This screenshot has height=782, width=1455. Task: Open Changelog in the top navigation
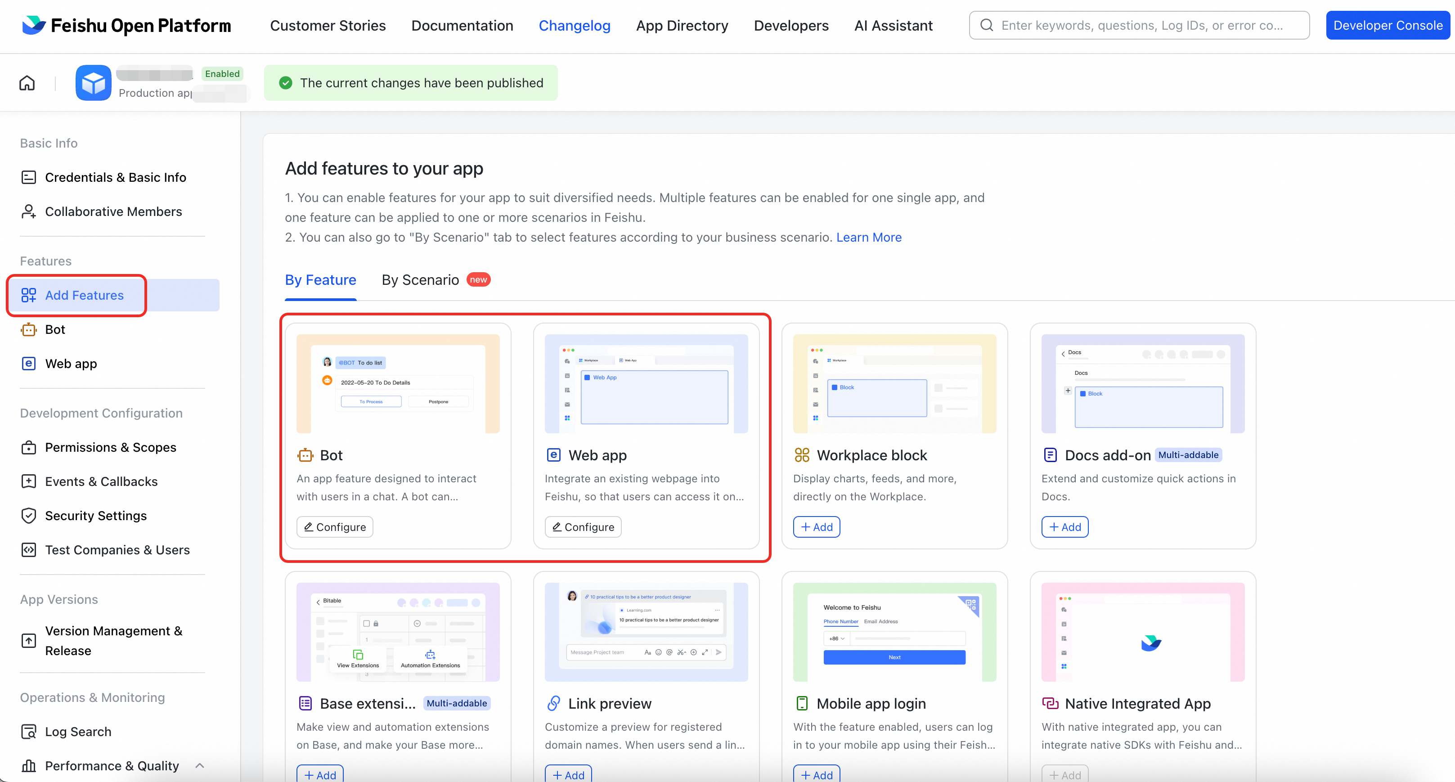(x=574, y=26)
